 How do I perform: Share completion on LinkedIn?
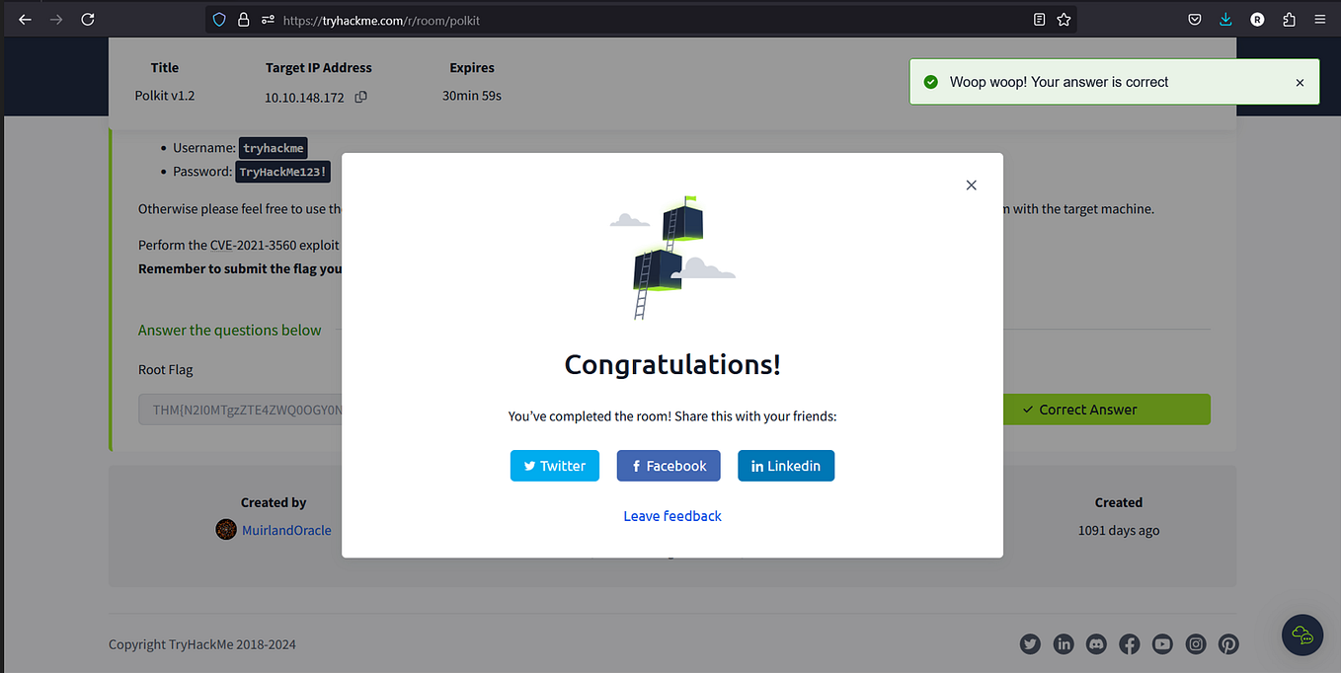point(786,465)
